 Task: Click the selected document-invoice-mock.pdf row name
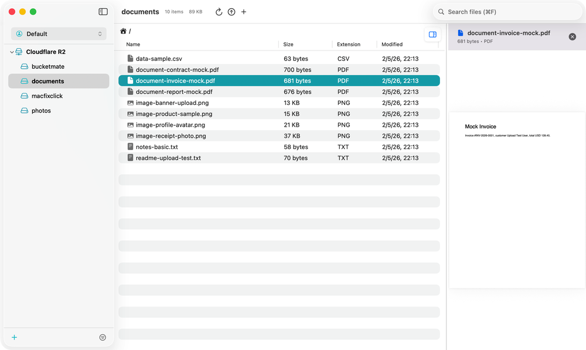pos(175,81)
